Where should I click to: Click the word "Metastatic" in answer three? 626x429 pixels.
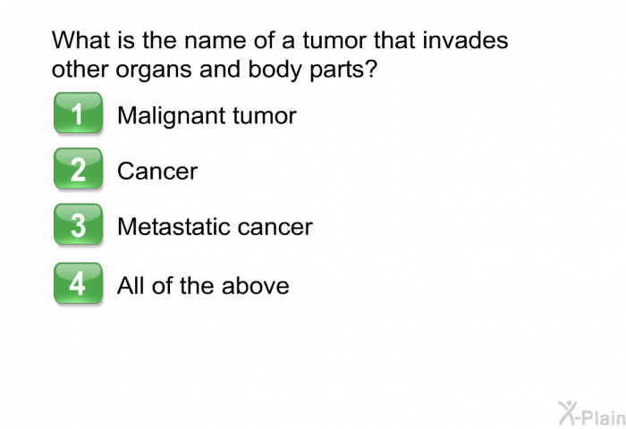click(x=173, y=227)
